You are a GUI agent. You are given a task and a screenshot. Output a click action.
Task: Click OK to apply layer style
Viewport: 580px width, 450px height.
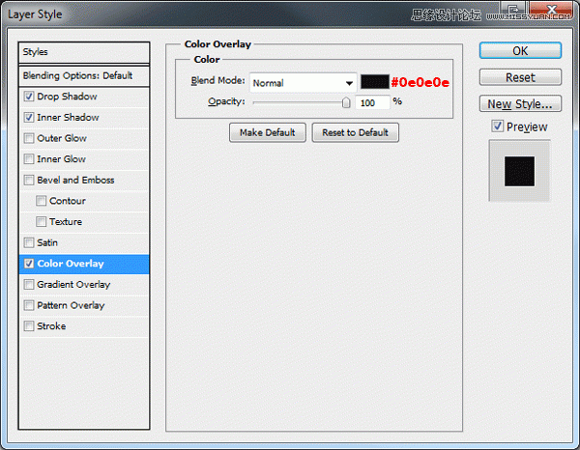[520, 50]
